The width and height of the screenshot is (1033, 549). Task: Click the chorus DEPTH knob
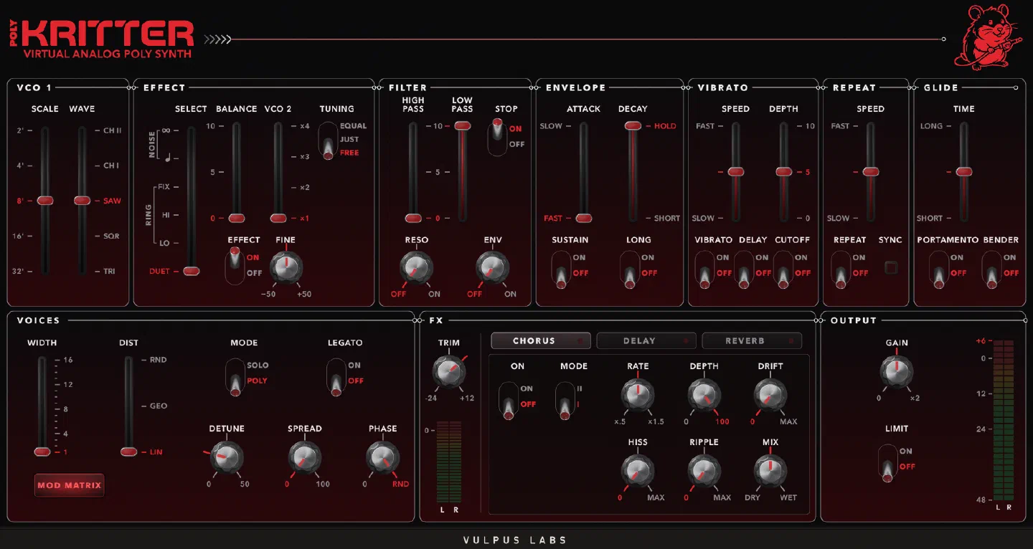[704, 395]
